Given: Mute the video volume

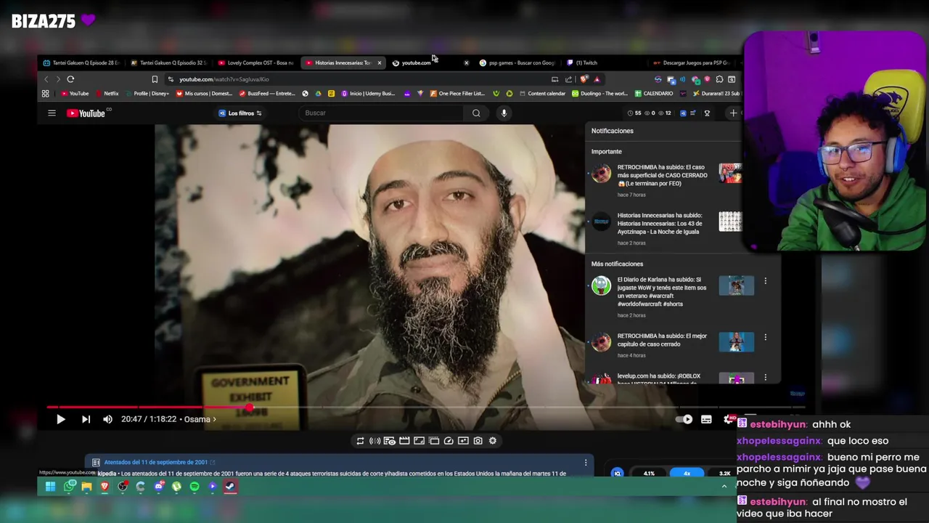Looking at the screenshot, I should (107, 419).
